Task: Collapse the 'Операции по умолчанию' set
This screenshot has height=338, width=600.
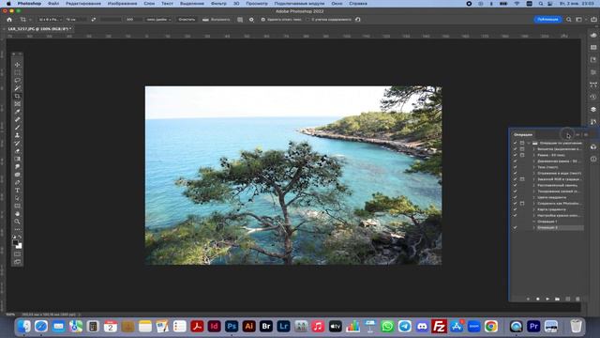Action: click(x=529, y=143)
